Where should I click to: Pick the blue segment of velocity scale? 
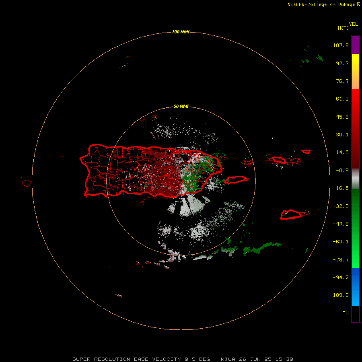click(355, 287)
